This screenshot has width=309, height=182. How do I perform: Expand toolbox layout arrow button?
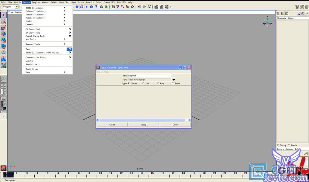3,116
